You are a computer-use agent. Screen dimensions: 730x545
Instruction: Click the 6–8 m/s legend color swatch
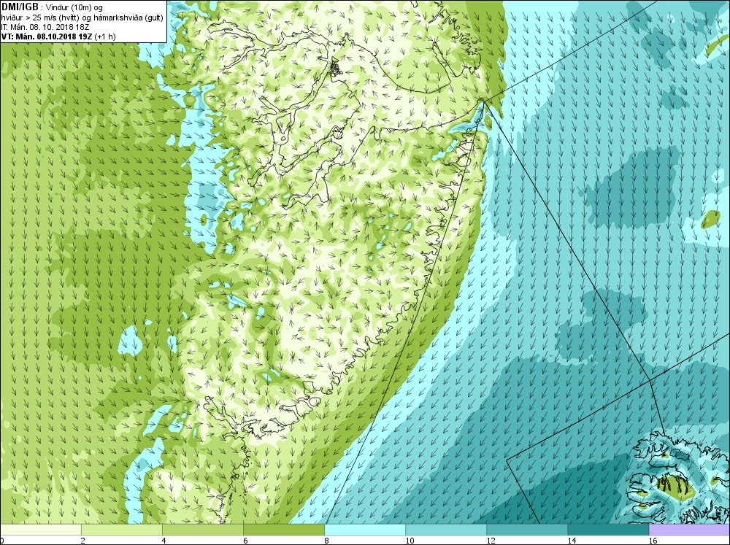tap(284, 530)
